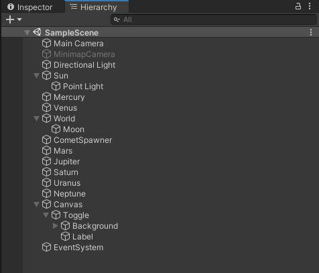319x273 pixels.
Task: Open the create dropdown arrow beside plus
Action: click(19, 19)
